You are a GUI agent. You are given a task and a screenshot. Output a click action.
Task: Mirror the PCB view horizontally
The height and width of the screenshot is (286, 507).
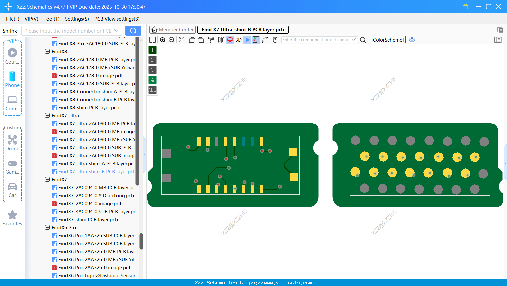221,40
